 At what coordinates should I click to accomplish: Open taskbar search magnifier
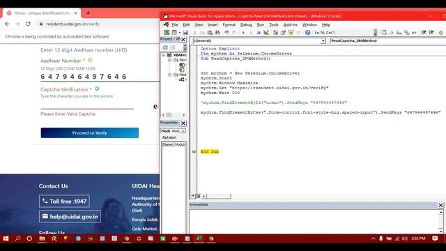pyautogui.click(x=17, y=238)
